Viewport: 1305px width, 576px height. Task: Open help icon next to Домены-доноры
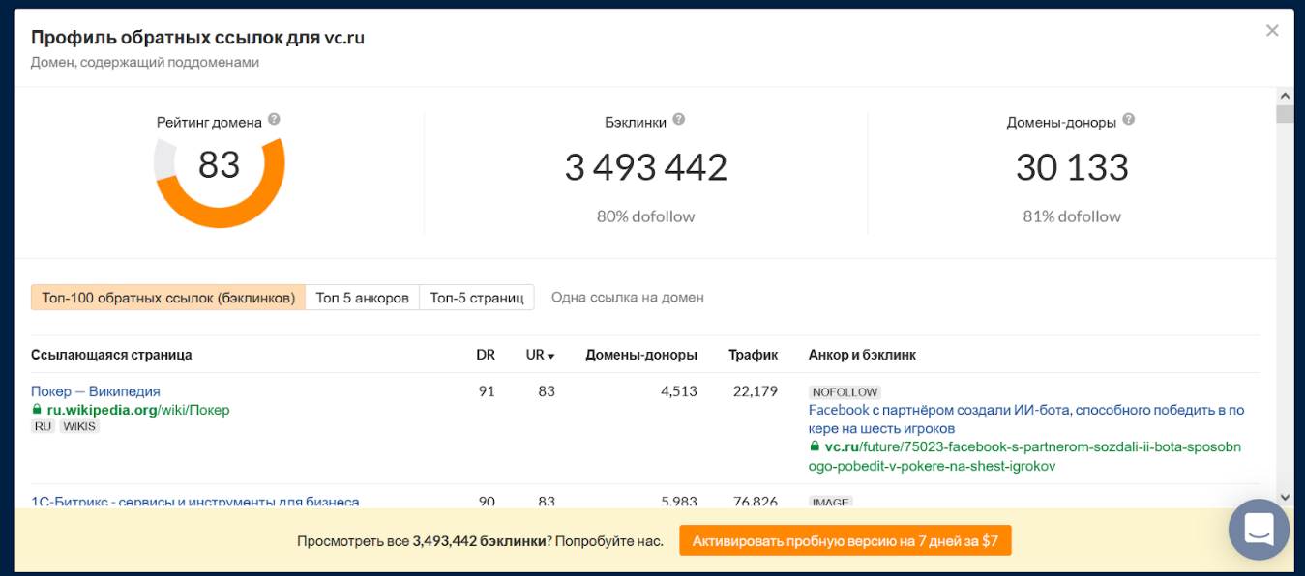[x=1128, y=120]
